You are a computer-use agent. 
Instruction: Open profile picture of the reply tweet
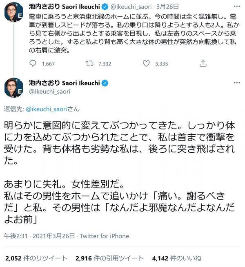tap(14, 88)
